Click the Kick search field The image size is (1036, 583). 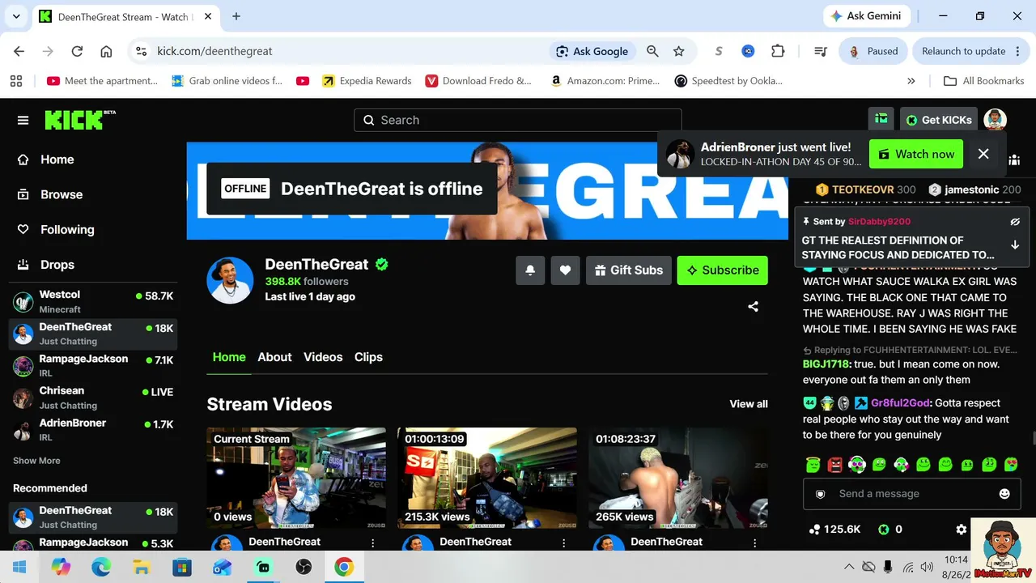point(518,120)
